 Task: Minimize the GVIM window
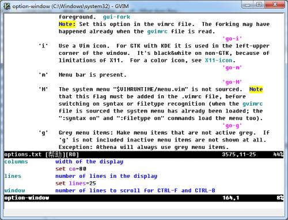(x=248, y=5)
